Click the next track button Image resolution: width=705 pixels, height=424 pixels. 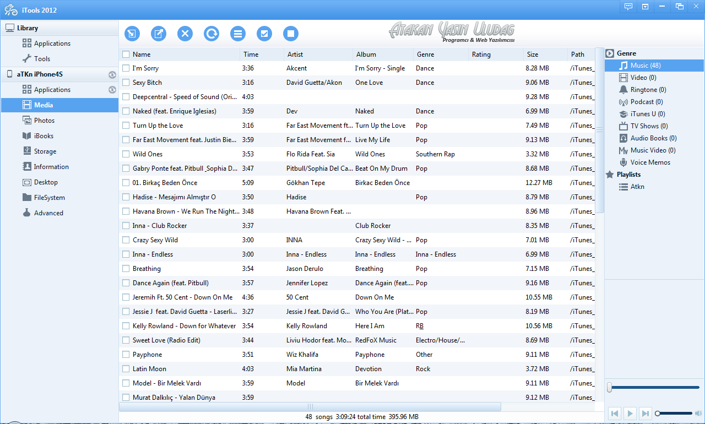point(646,413)
